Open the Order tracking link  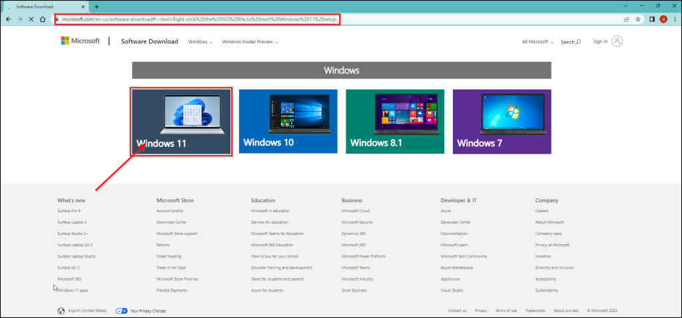click(169, 256)
